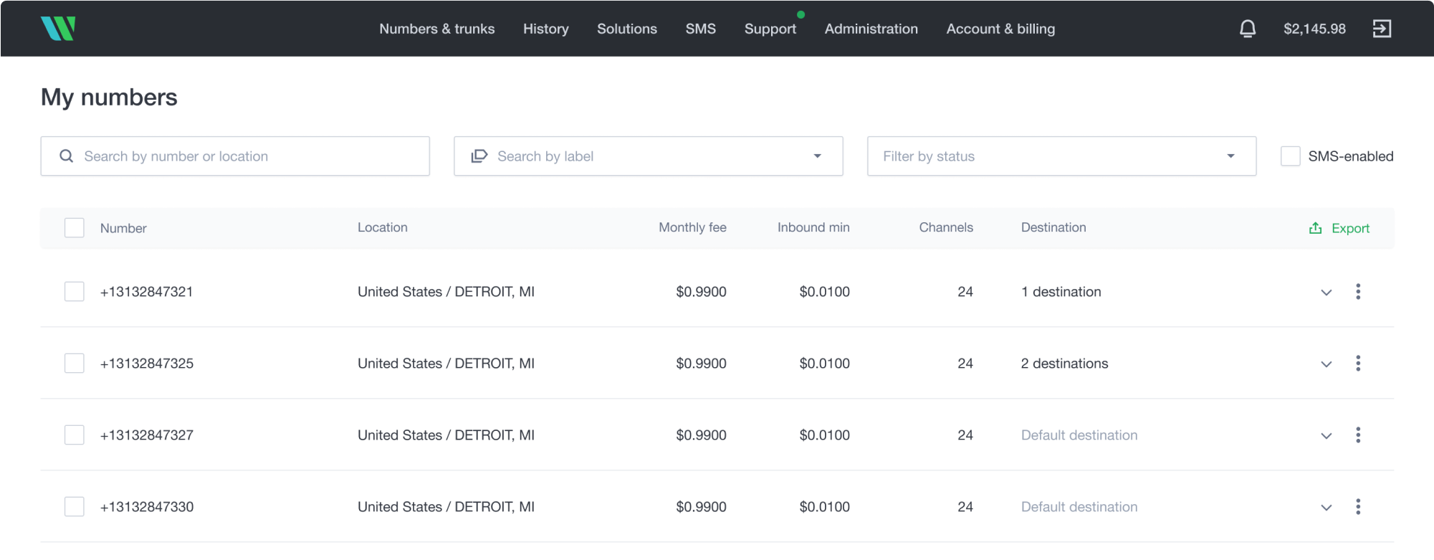Go to Account & billing menu

(x=1000, y=29)
